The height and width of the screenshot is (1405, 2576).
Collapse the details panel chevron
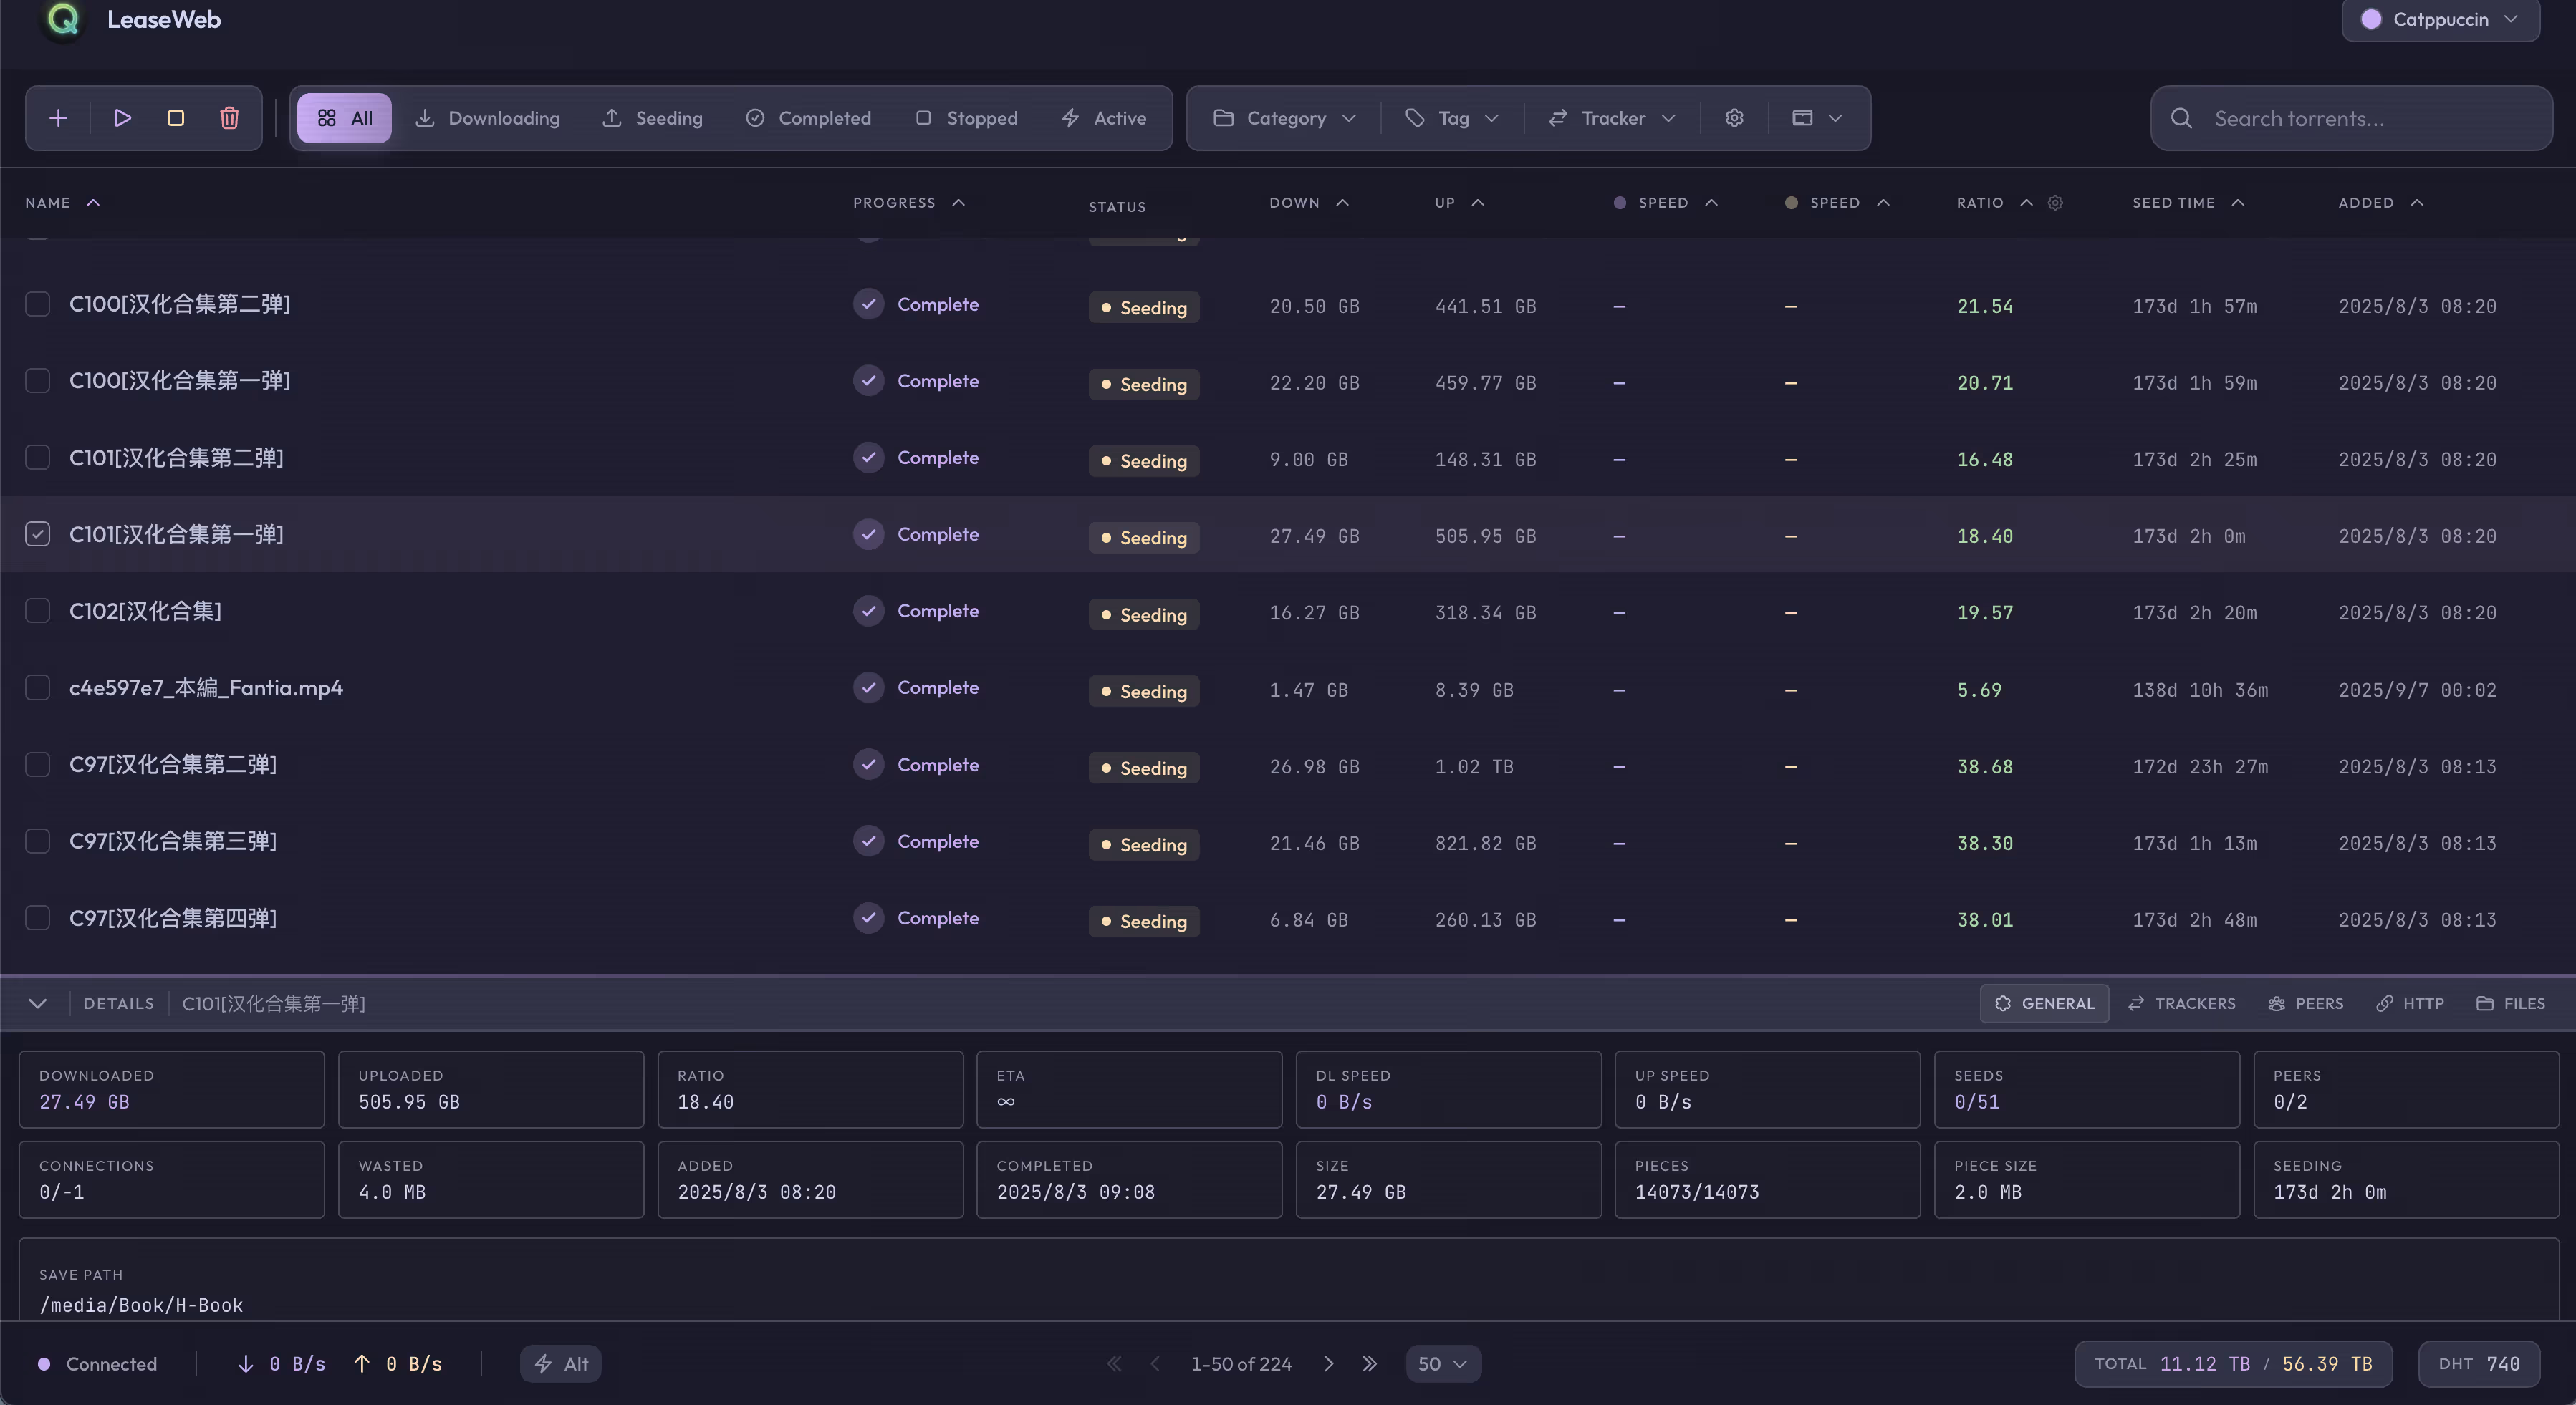pos(38,1003)
